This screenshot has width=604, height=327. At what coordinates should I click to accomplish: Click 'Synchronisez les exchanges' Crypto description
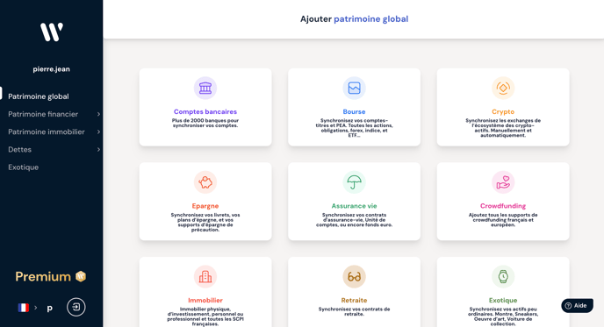click(x=503, y=128)
